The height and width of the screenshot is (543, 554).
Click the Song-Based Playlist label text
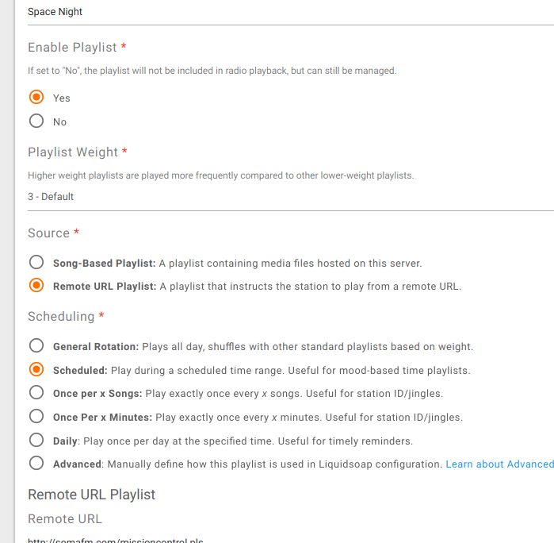pos(105,264)
